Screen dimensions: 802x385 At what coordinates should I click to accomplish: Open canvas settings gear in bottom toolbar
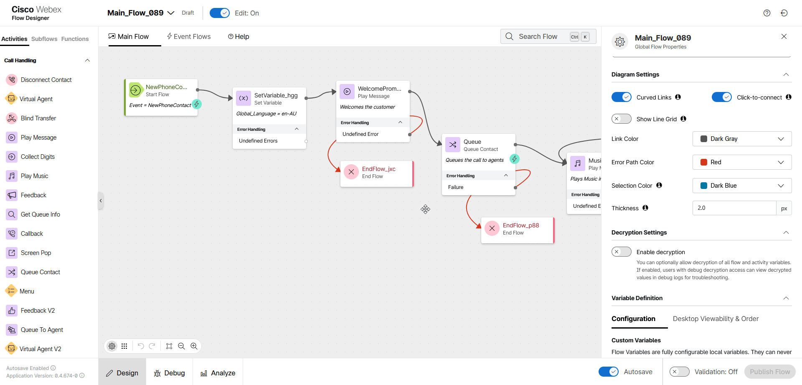[x=112, y=346]
